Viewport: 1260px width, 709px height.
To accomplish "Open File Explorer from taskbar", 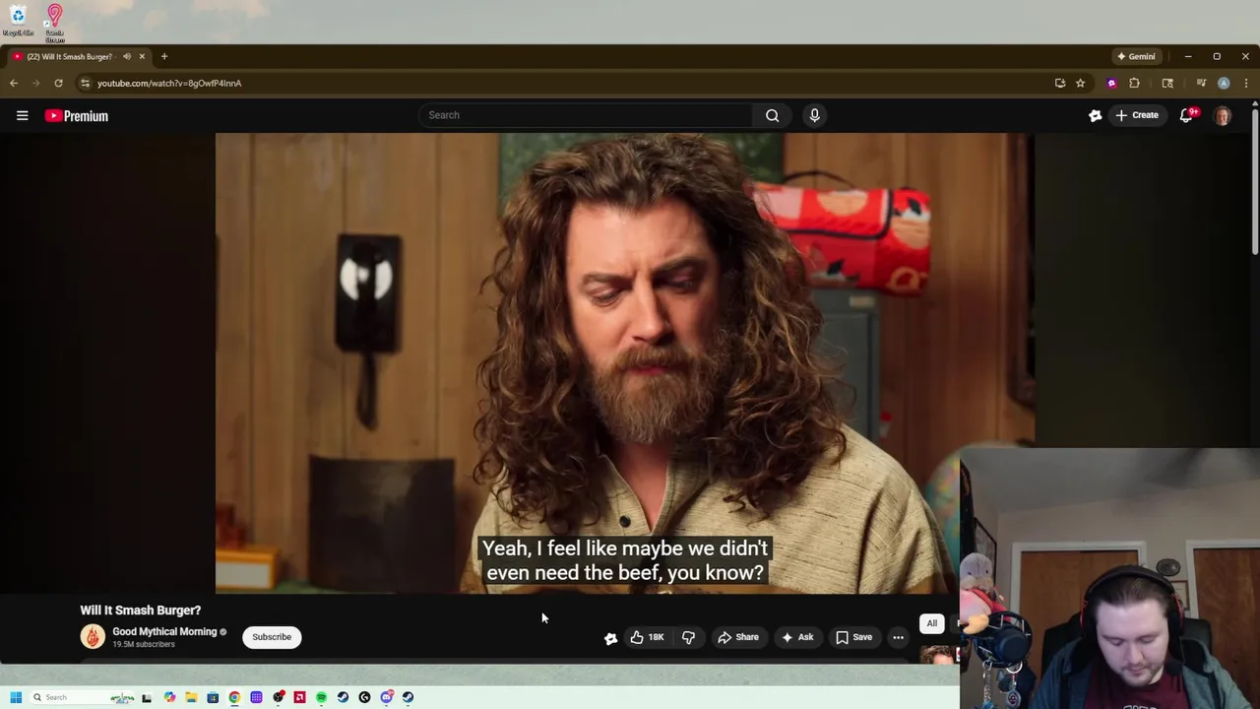I will tap(191, 697).
